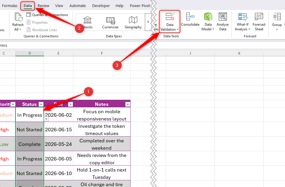Open the Data ribbon tab

pos(28,6)
